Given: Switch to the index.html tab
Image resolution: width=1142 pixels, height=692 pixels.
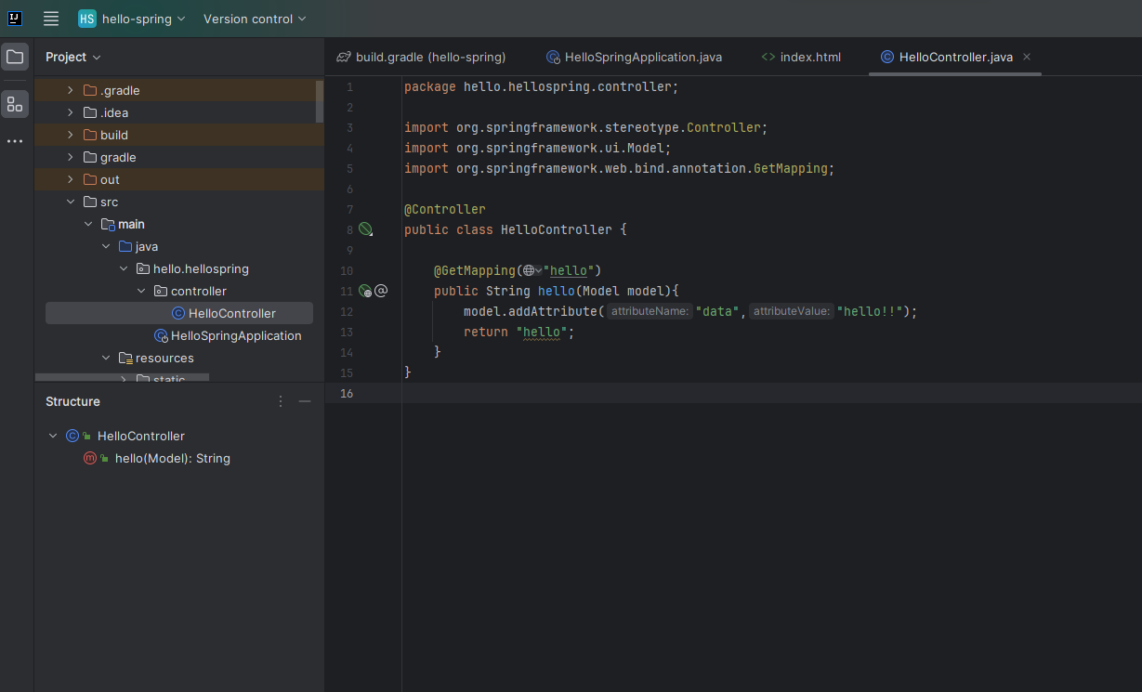Looking at the screenshot, I should point(809,57).
